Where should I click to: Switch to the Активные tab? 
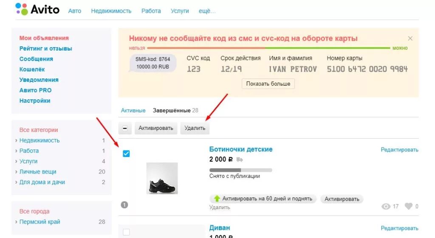tap(133, 110)
